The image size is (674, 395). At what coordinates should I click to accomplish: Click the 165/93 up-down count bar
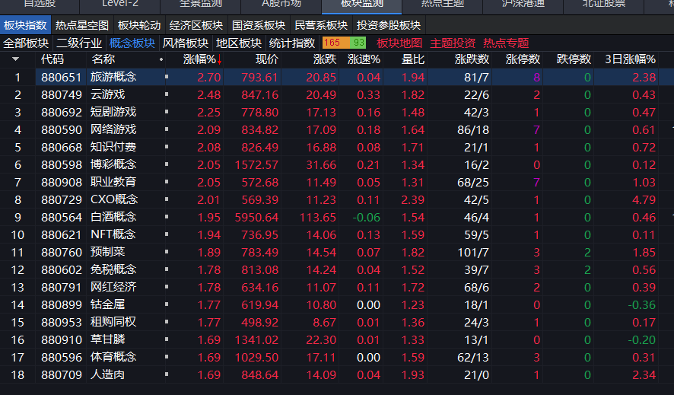pyautogui.click(x=345, y=43)
